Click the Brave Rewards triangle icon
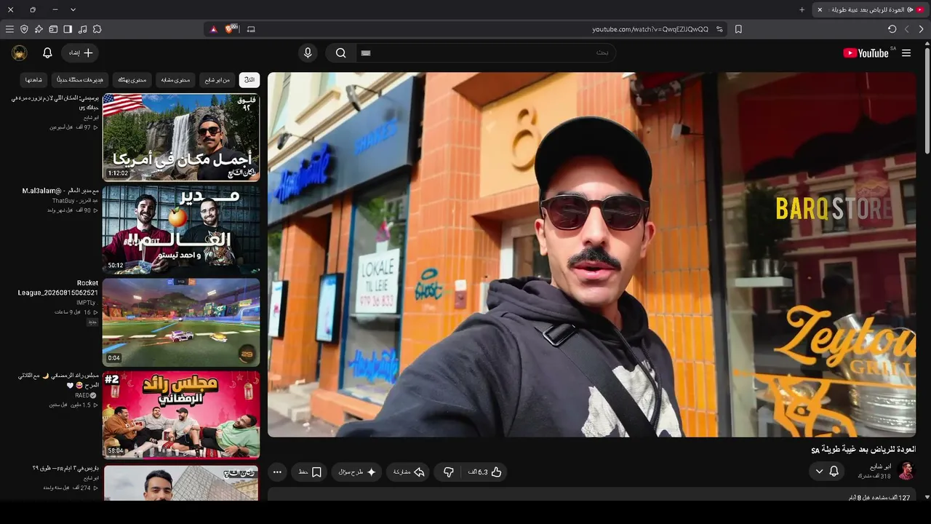Viewport: 931px width, 524px height. coord(213,29)
